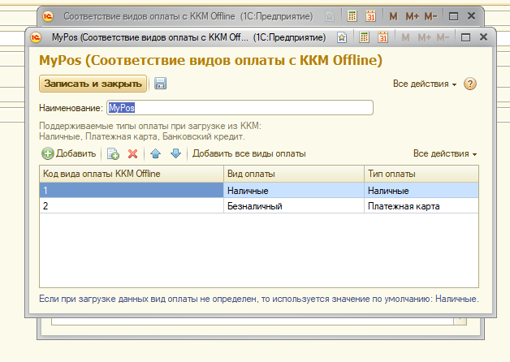Open upper Все действия menu next to help
This screenshot has height=362, width=510.
[x=425, y=84]
